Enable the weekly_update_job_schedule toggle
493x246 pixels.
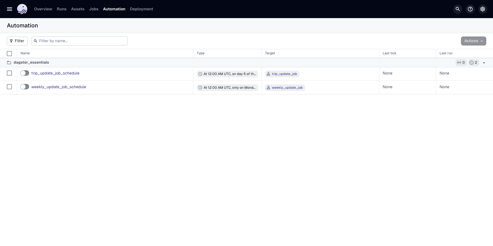pos(25,87)
